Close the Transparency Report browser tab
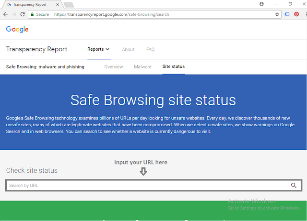This screenshot has width=307, height=221. 58,4
